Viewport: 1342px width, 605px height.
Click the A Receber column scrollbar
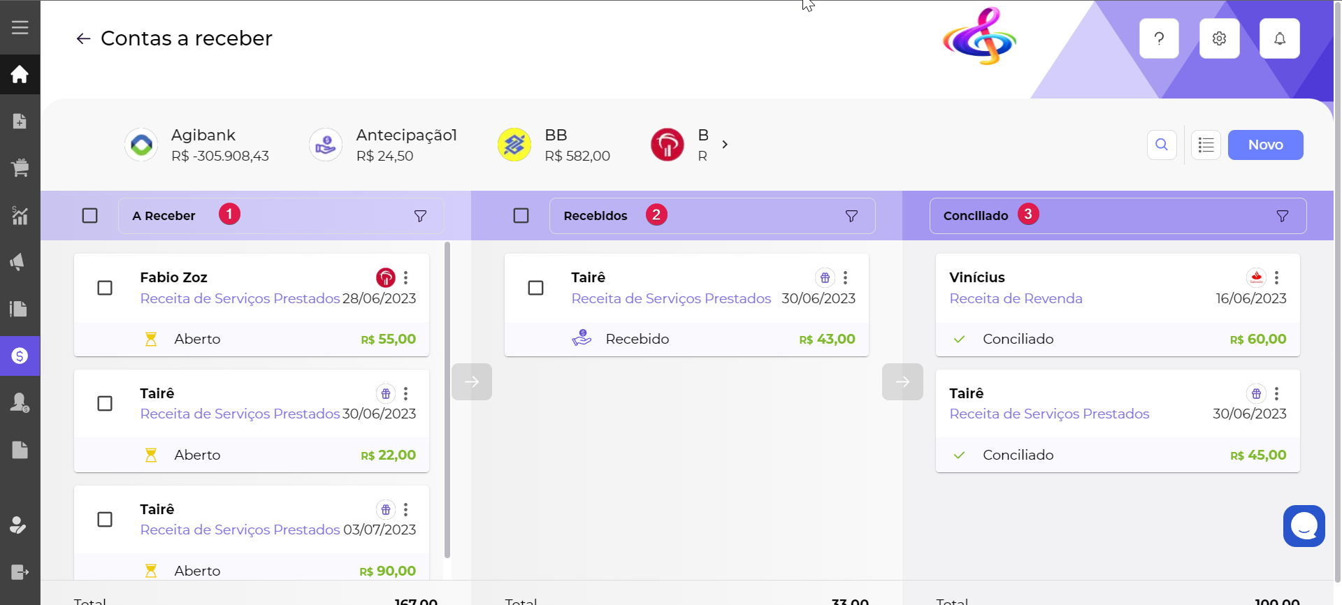[447, 400]
